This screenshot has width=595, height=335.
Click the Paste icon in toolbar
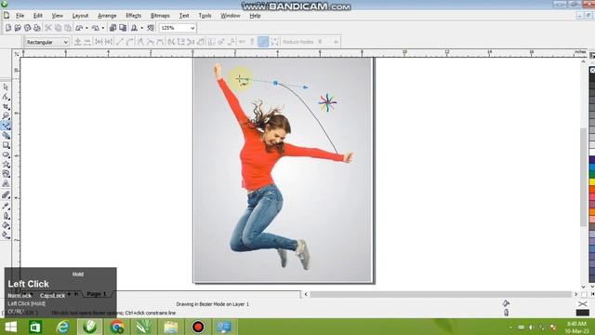click(68, 28)
